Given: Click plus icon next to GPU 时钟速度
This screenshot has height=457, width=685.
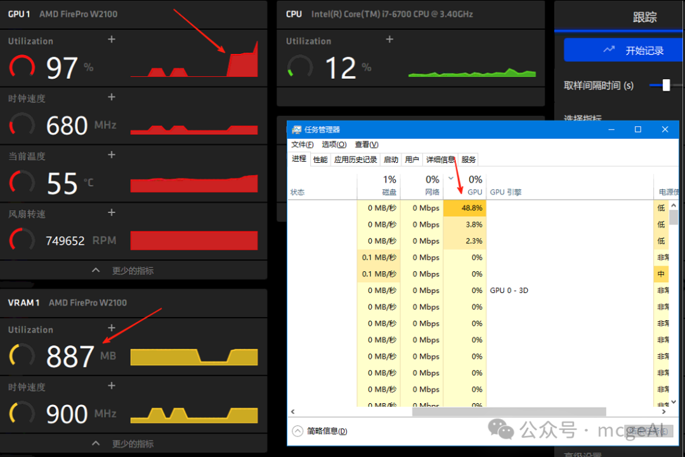Looking at the screenshot, I should point(112,97).
